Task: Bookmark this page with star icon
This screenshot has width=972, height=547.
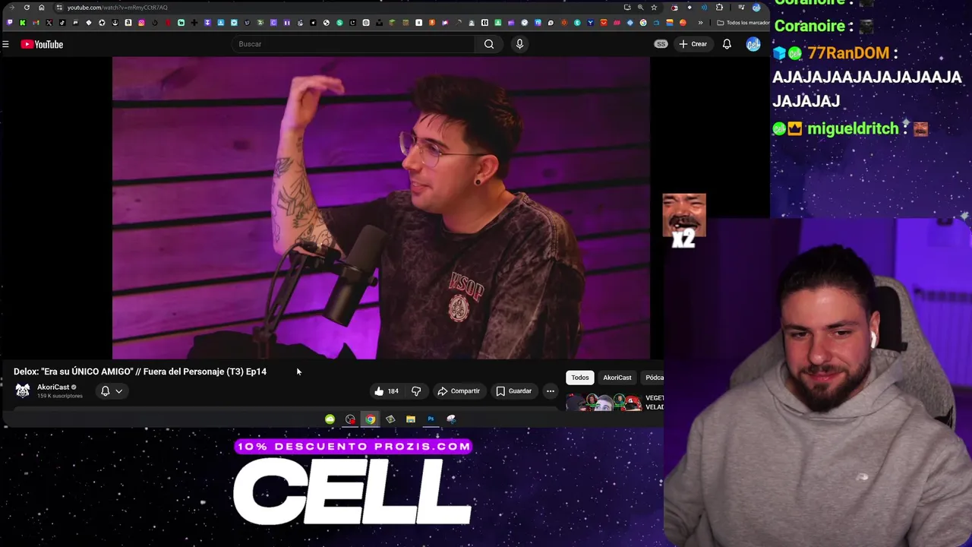Action: click(654, 8)
